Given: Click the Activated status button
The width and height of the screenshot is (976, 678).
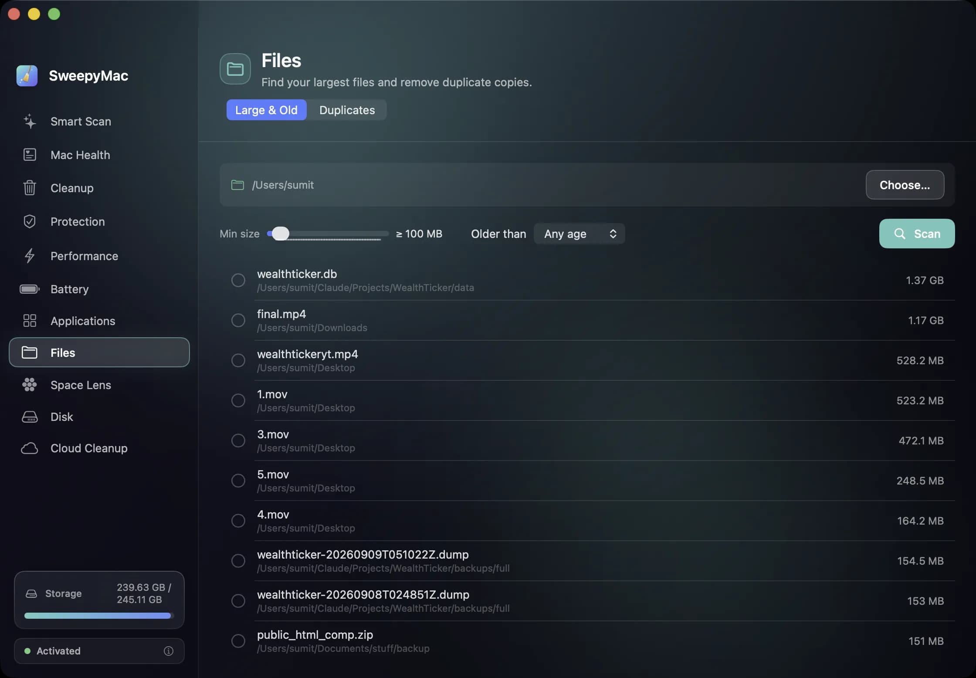Looking at the screenshot, I should [99, 651].
